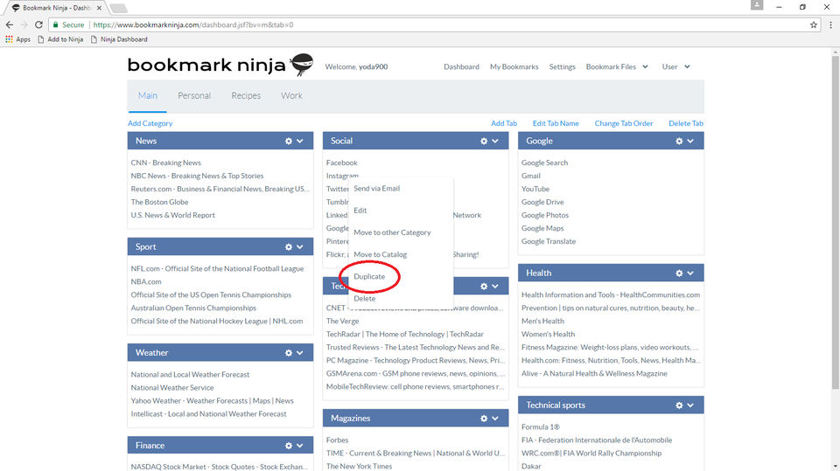This screenshot has height=471, width=840.
Task: Open the Google Drive bookmark
Action: pyautogui.click(x=542, y=203)
